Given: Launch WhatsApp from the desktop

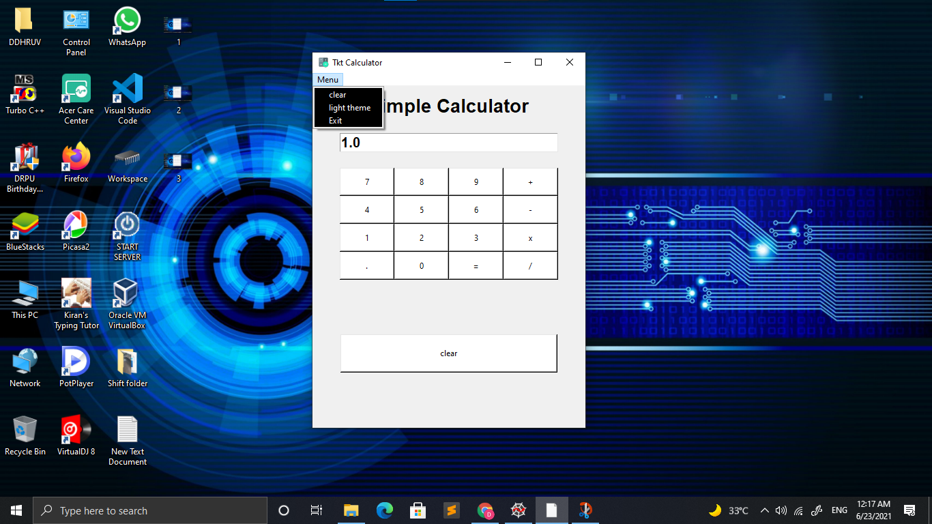Looking at the screenshot, I should pyautogui.click(x=127, y=27).
